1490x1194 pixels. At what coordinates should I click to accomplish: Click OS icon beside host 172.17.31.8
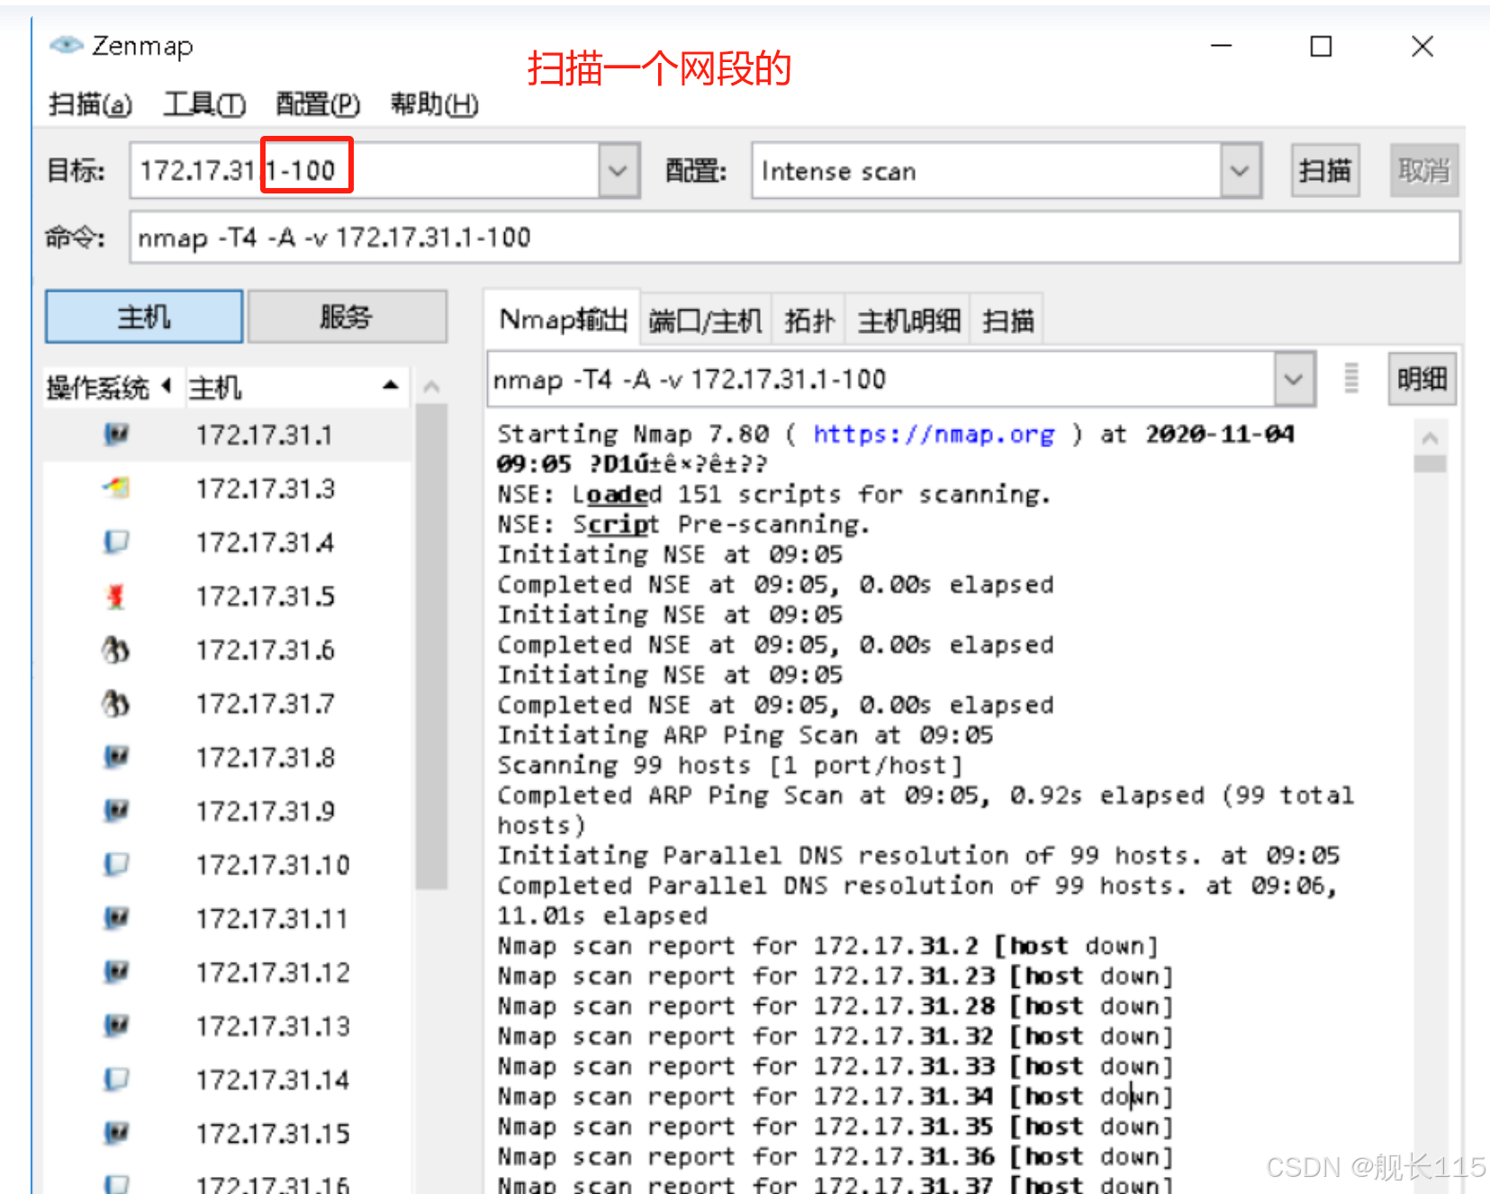pyautogui.click(x=116, y=757)
